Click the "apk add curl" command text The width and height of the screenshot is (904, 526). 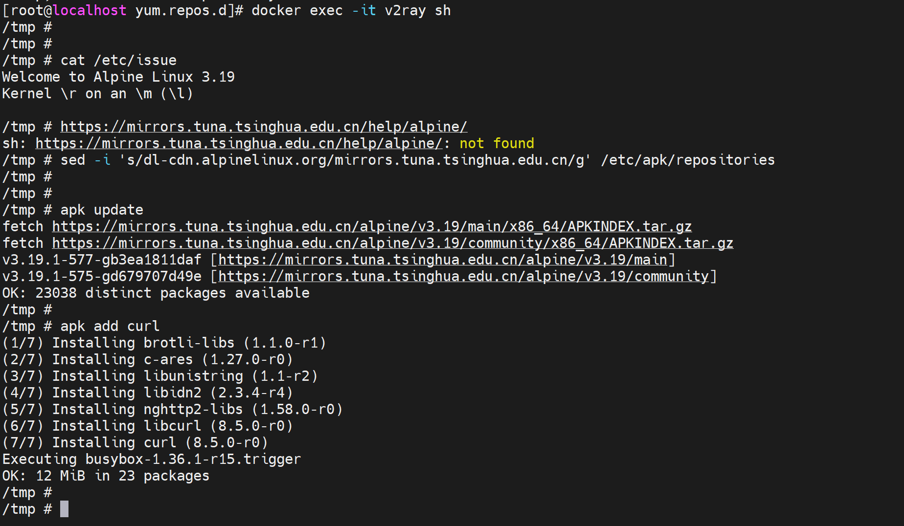pos(110,327)
